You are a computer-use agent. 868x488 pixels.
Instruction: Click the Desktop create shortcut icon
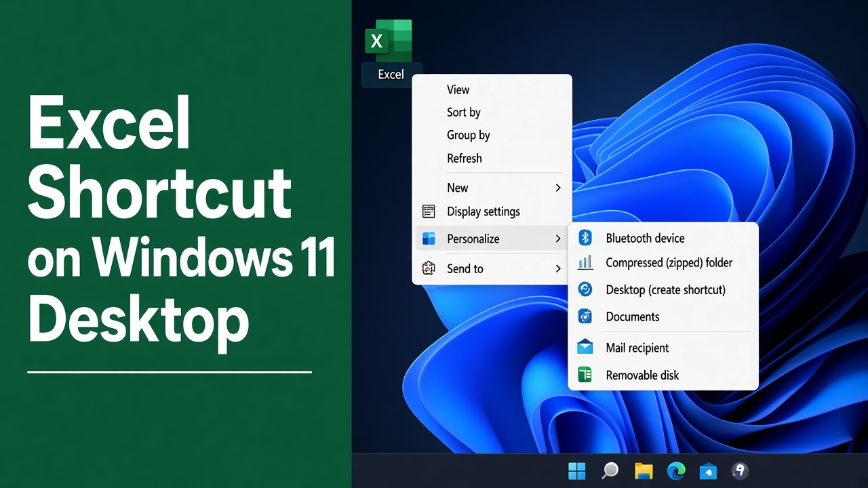(x=585, y=289)
